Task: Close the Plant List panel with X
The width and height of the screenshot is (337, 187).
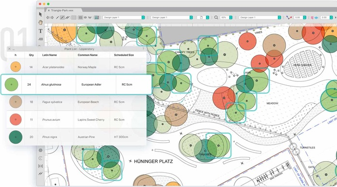Action: tap(9, 49)
